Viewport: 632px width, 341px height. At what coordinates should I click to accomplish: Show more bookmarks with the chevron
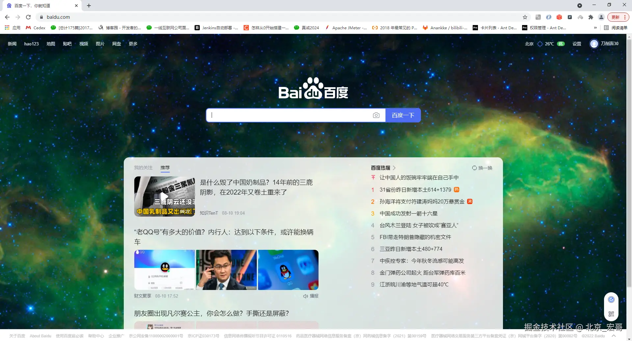click(x=595, y=28)
